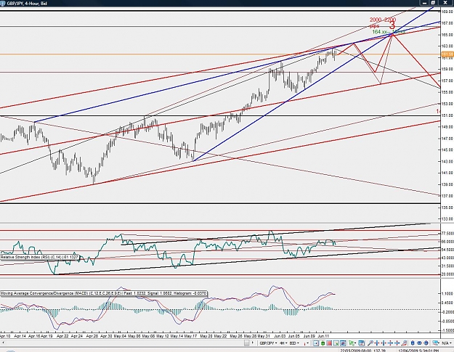Image resolution: width=454 pixels, height=352 pixels.
Task: Click the 'Jun.03' date axis label
Action: tap(280, 336)
